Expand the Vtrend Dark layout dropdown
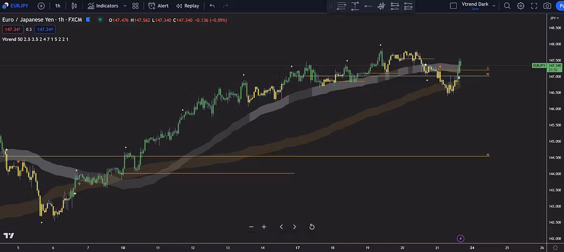The height and width of the screenshot is (252, 564). click(x=494, y=6)
